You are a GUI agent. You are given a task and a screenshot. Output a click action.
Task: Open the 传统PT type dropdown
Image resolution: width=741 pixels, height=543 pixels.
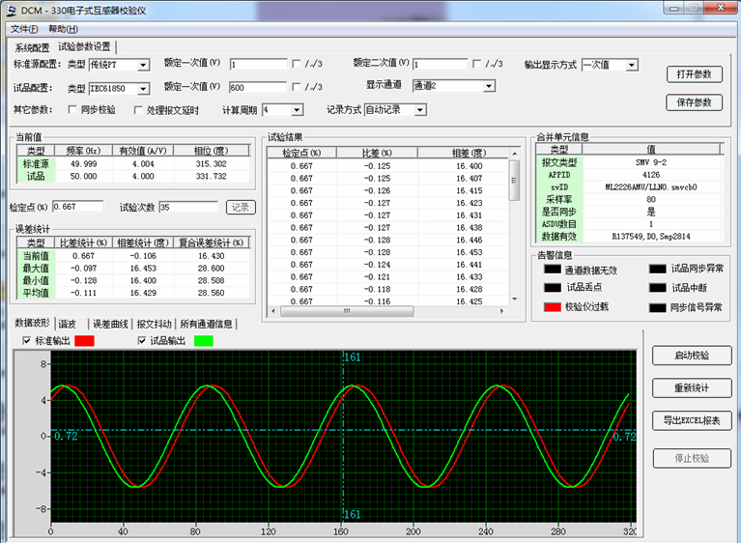(143, 65)
